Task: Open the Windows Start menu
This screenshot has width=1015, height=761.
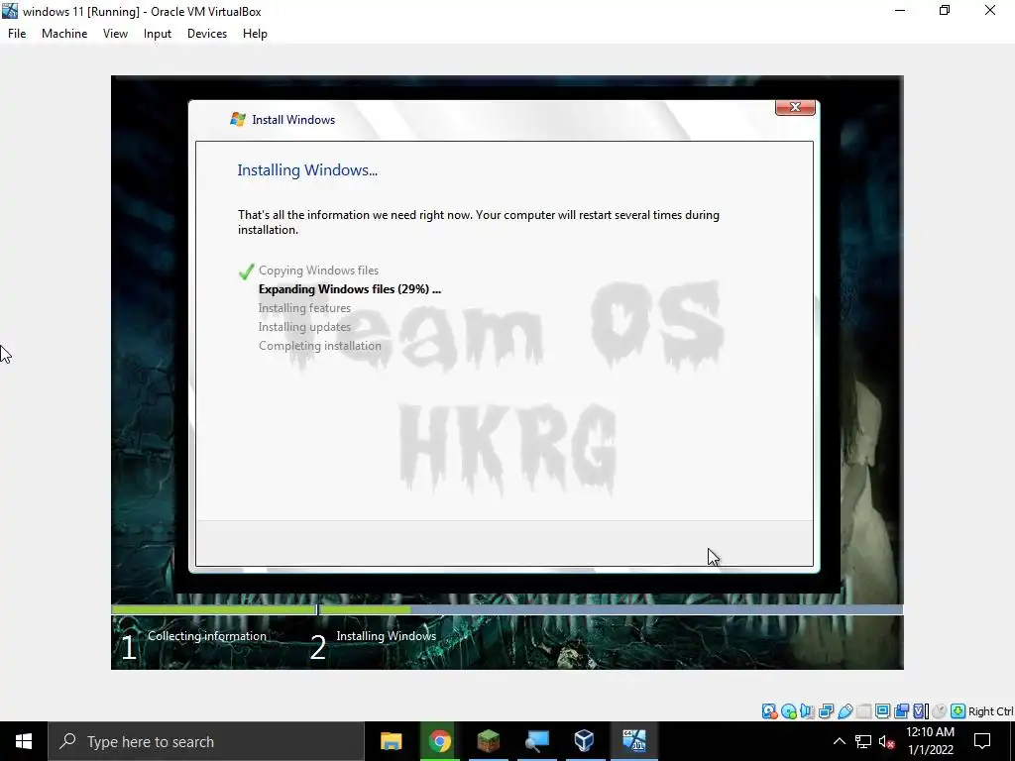Action: coord(24,741)
